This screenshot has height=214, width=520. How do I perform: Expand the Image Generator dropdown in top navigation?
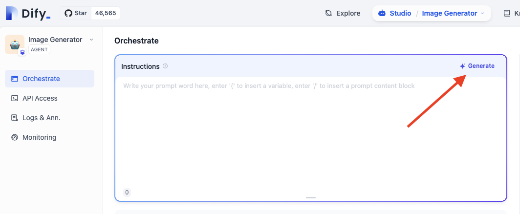(x=482, y=13)
